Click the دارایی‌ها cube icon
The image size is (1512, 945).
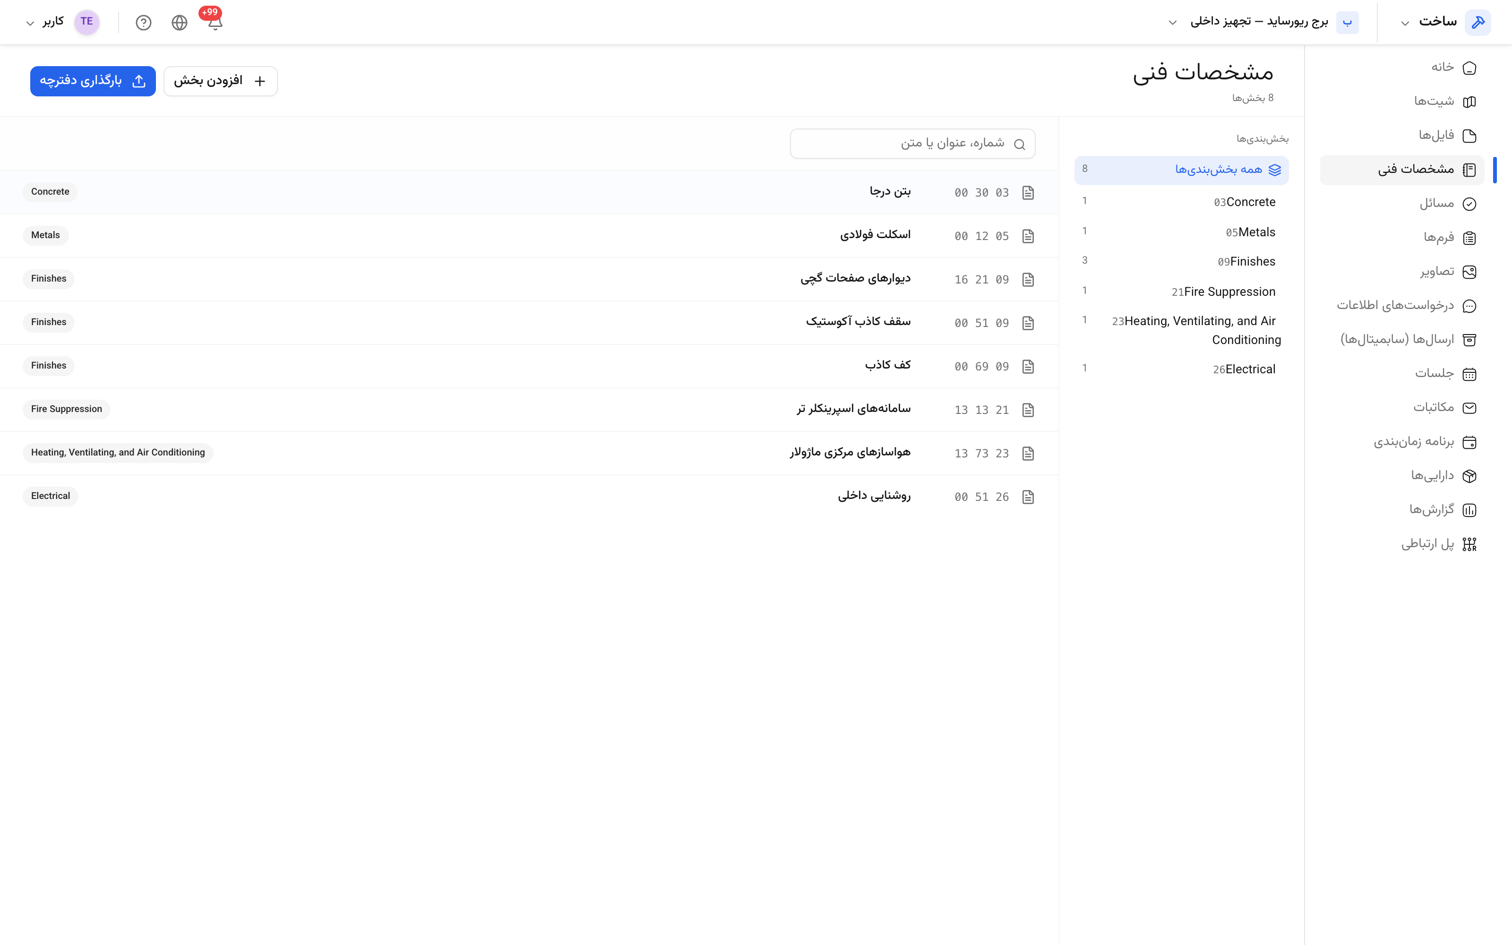1469,476
